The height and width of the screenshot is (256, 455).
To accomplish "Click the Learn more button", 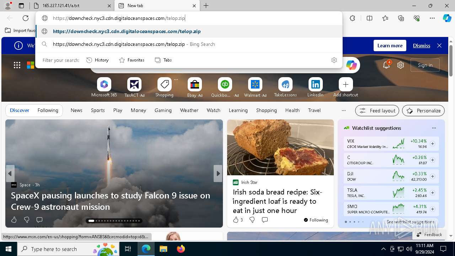I will (390, 46).
